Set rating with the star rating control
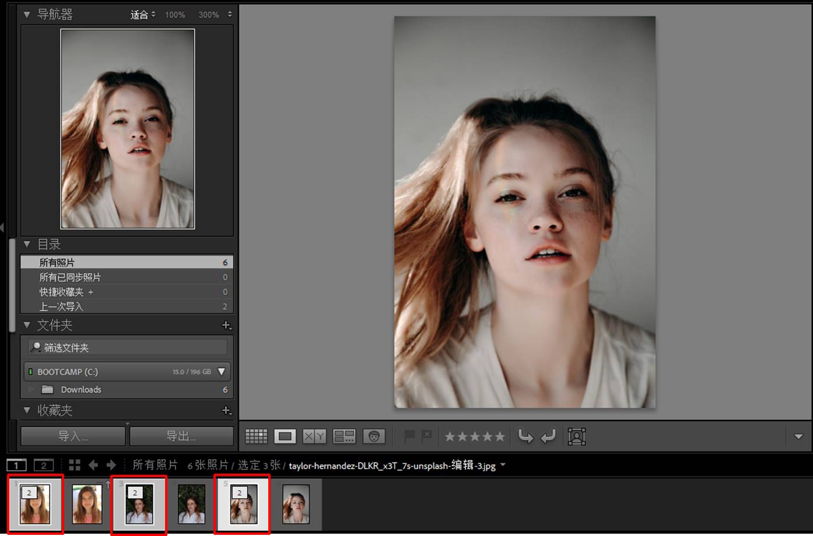The width and height of the screenshot is (813, 536). coord(475,436)
